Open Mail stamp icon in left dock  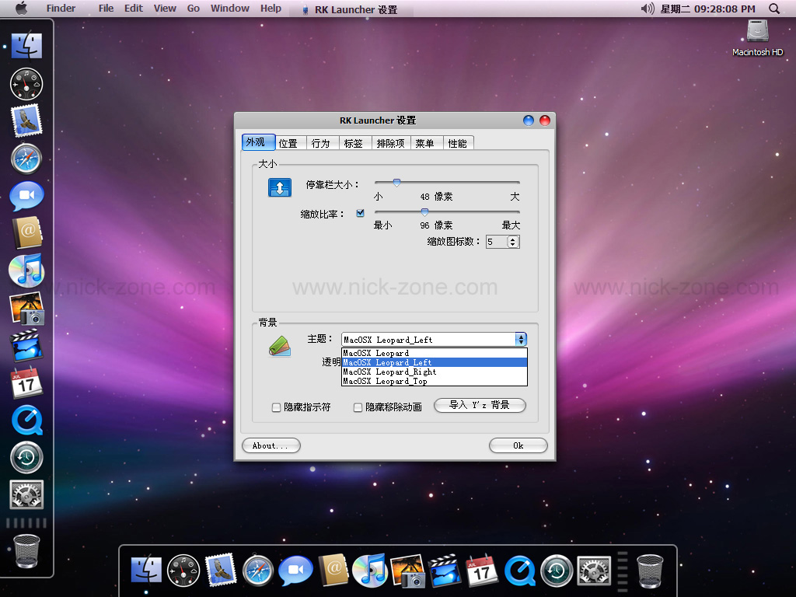tap(26, 120)
